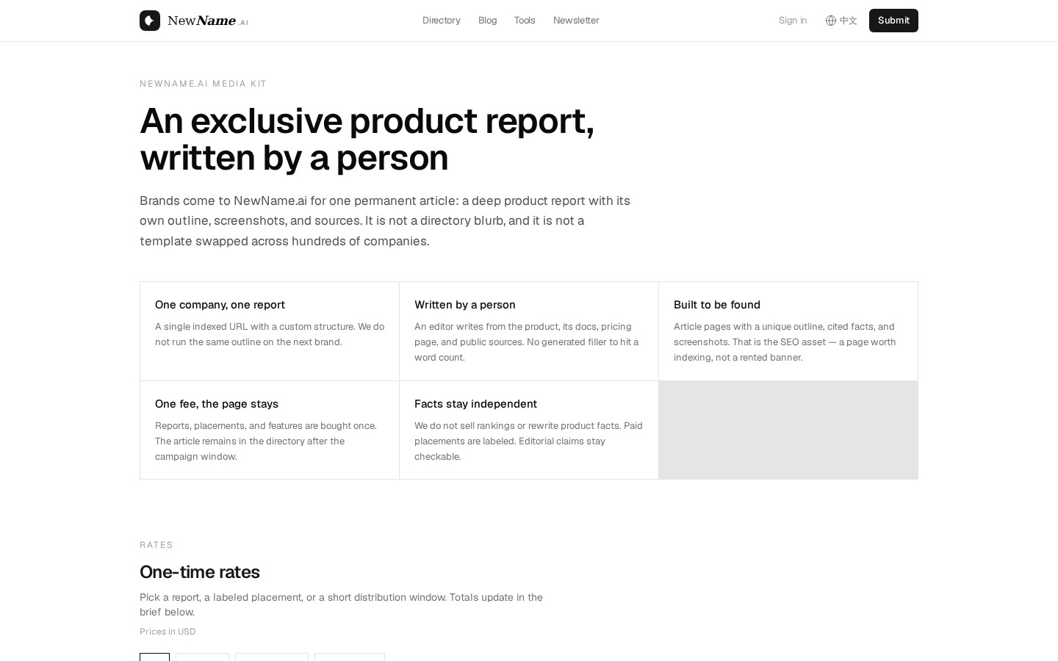Open the Directory nav item
1058x661 pixels.
click(x=442, y=21)
